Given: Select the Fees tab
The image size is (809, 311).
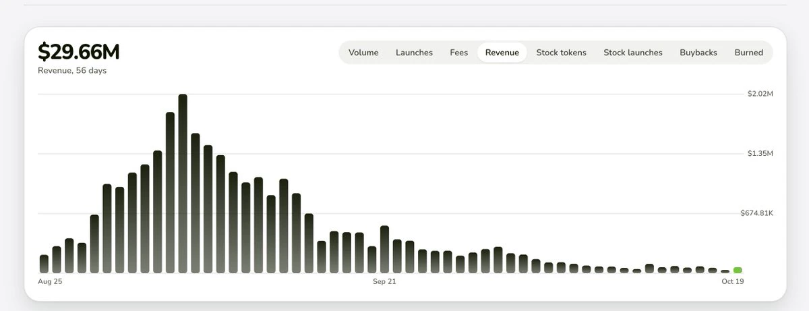Looking at the screenshot, I should coord(459,53).
